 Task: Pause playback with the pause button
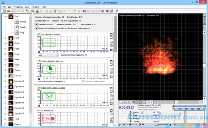[130, 125]
